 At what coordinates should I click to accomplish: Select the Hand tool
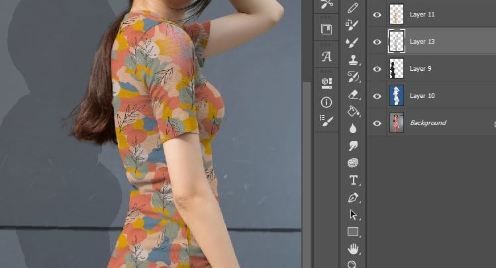click(x=353, y=249)
